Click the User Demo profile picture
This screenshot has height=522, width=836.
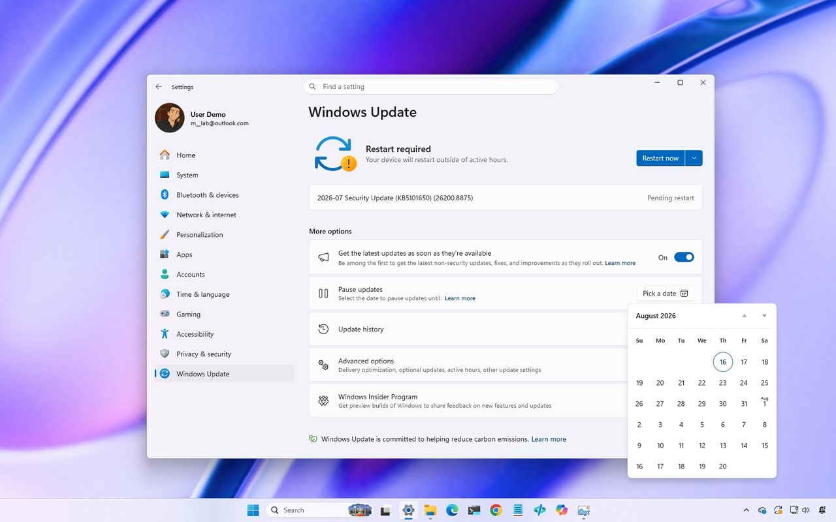(x=170, y=118)
